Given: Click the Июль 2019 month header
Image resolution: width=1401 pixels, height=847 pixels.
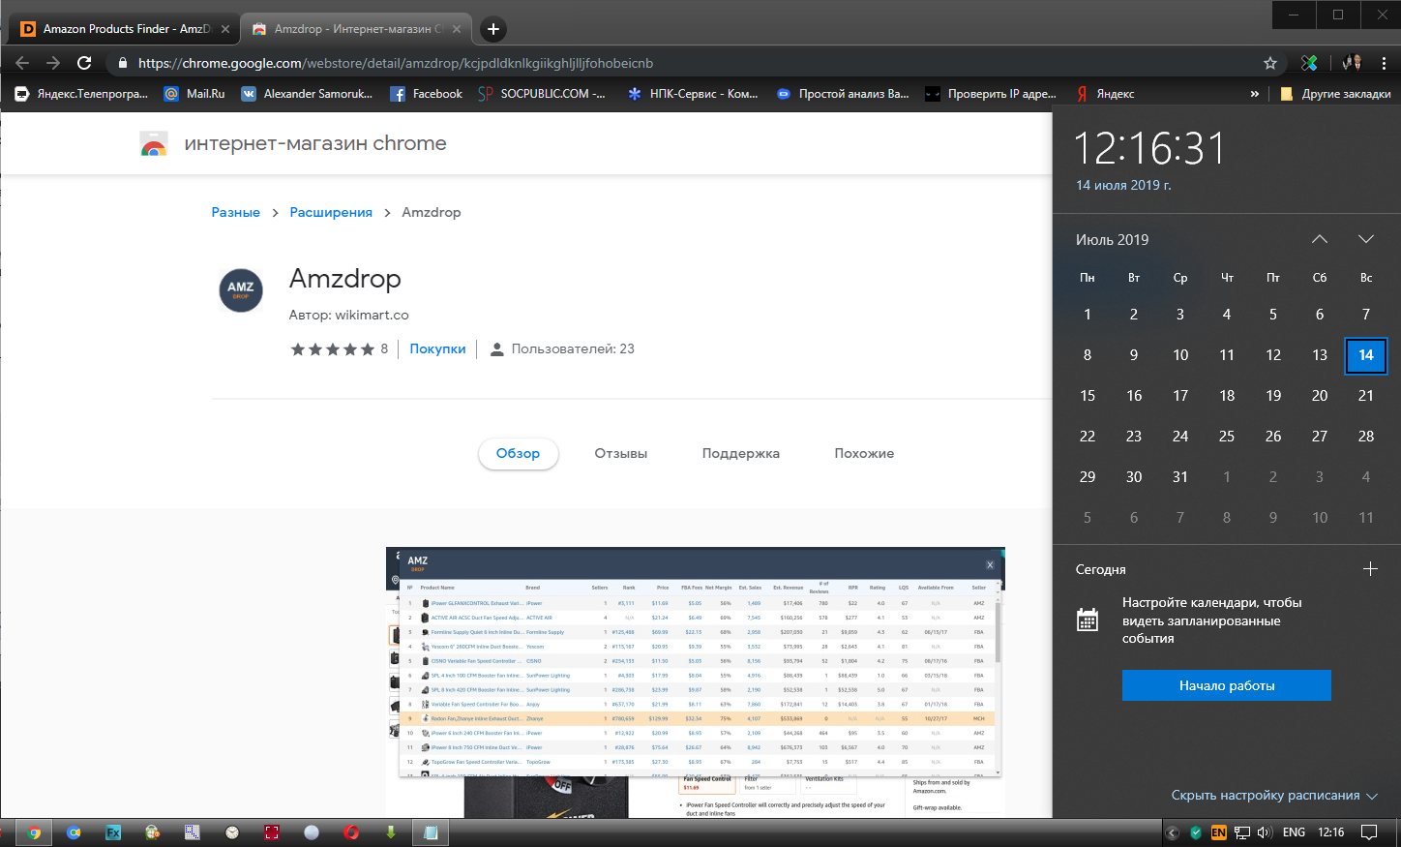Looking at the screenshot, I should pyautogui.click(x=1113, y=239).
